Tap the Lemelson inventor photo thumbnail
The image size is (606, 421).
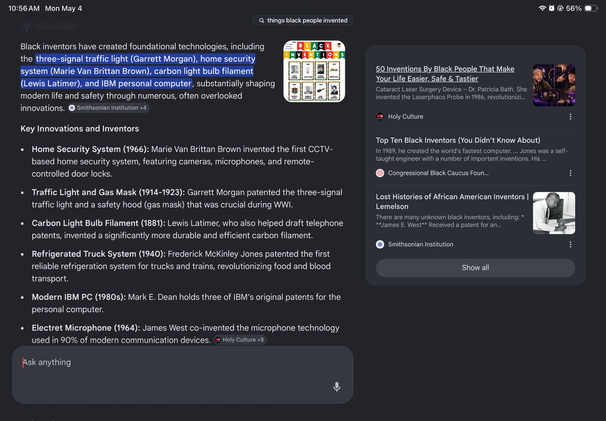click(554, 213)
